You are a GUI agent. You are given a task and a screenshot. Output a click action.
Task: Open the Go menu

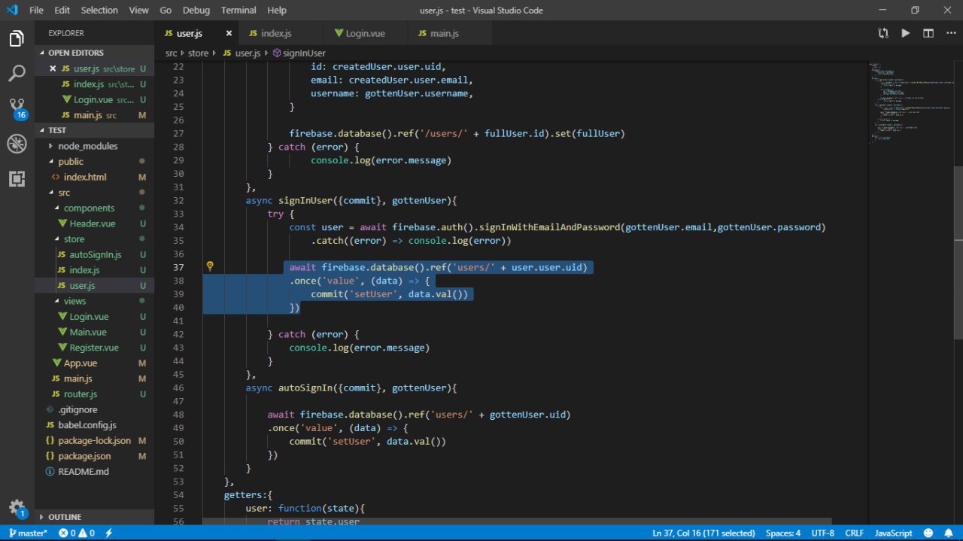click(166, 10)
